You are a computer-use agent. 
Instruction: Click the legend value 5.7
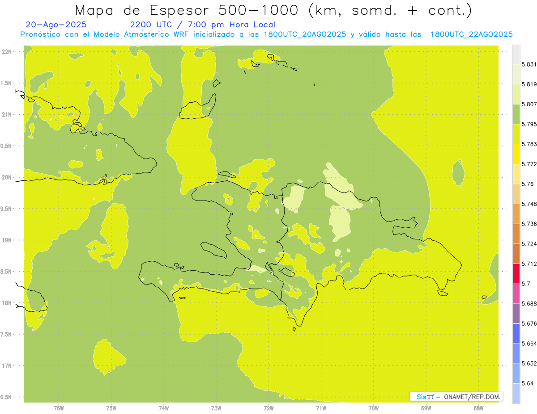click(x=526, y=284)
